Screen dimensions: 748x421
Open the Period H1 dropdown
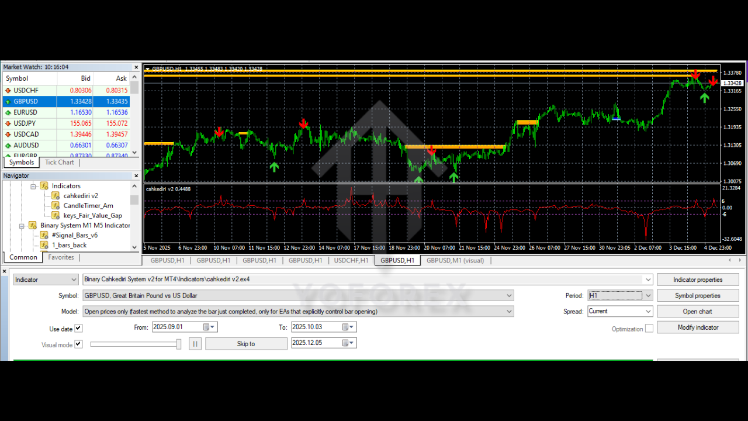pos(648,295)
